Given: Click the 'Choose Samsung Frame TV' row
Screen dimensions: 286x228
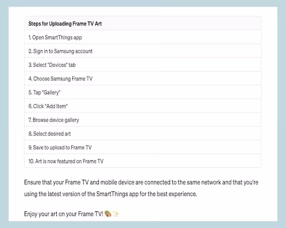Looking at the screenshot, I should (142, 78).
